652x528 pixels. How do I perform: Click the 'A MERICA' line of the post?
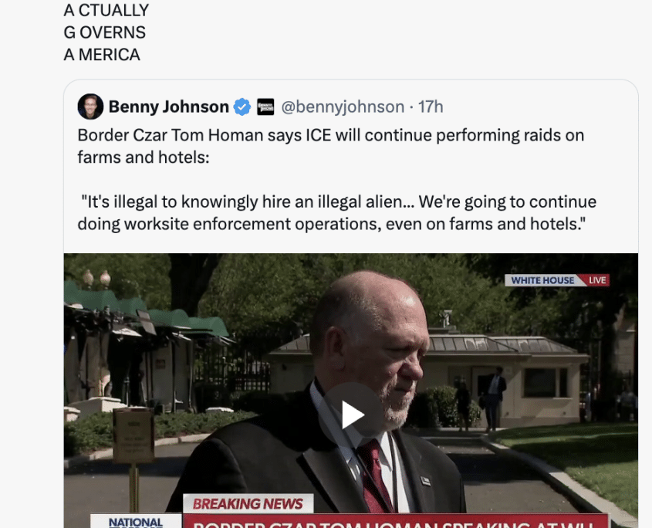tap(102, 55)
